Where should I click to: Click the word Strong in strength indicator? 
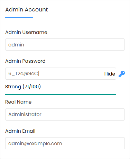click(13, 87)
